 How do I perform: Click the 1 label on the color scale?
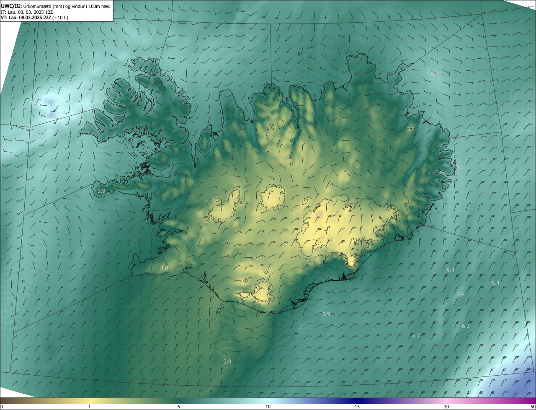[90, 407]
